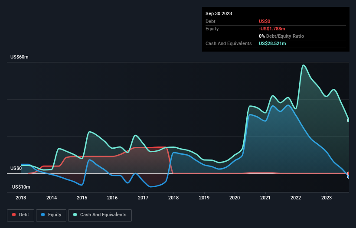
Task: Click the 2017 x-axis label
Action: 143,198
